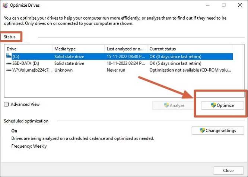Viewport: 248px width, 177px height.
Task: Minimize the Optimize Drives window
Action: [x=208, y=5]
